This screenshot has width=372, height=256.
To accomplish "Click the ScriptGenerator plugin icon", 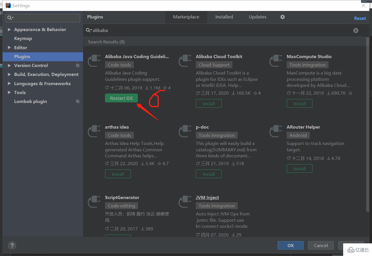I will click(94, 202).
